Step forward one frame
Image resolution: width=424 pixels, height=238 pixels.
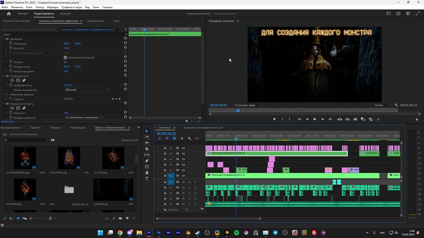pyautogui.click(x=322, y=119)
